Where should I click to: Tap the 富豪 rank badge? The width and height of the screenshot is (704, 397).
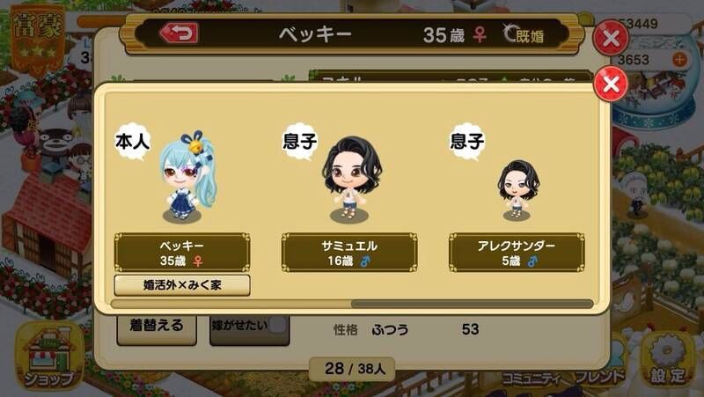pos(38,40)
